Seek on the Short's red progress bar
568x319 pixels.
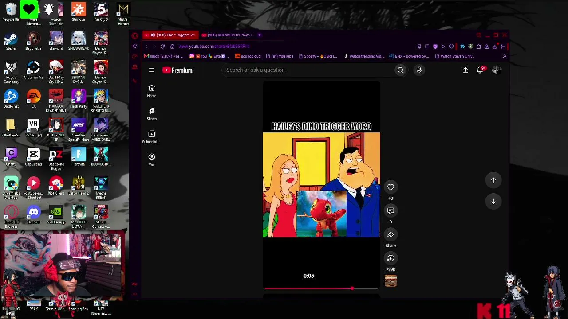click(x=321, y=288)
